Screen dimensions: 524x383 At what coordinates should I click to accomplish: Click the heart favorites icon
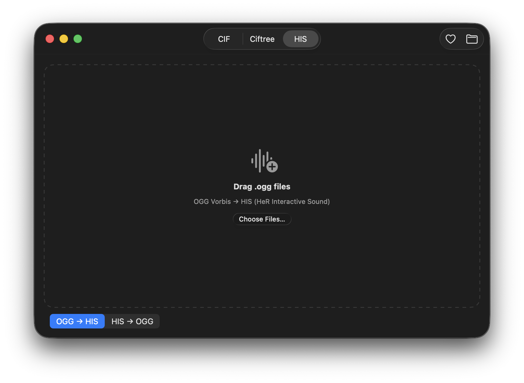451,39
